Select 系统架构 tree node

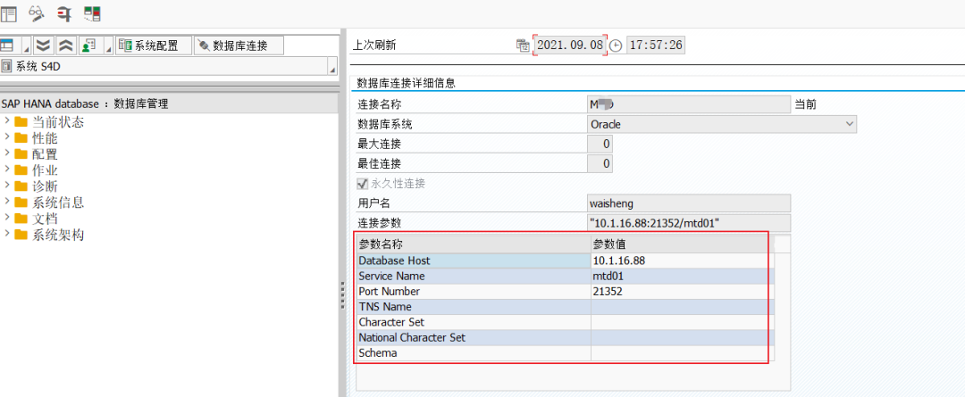(x=58, y=234)
